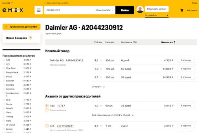Click the Рейтинг column header
The height and width of the screenshot is (133, 199).
(x=98, y=42)
